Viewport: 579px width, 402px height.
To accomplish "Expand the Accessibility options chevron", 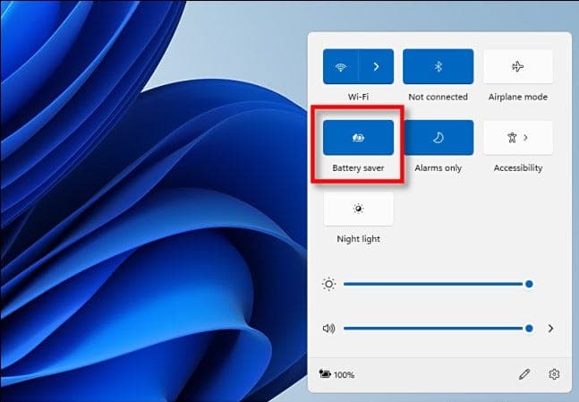I will (526, 138).
